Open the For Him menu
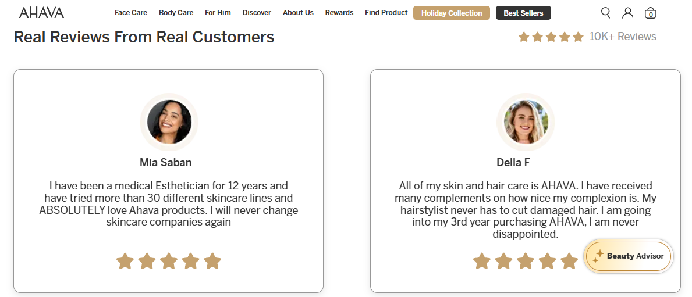Screen dimensions: 692x297 coord(218,13)
